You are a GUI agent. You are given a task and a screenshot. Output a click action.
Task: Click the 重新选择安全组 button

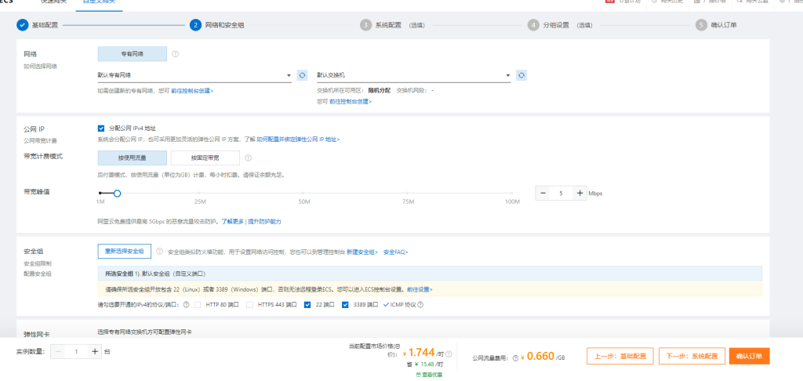pyautogui.click(x=125, y=252)
